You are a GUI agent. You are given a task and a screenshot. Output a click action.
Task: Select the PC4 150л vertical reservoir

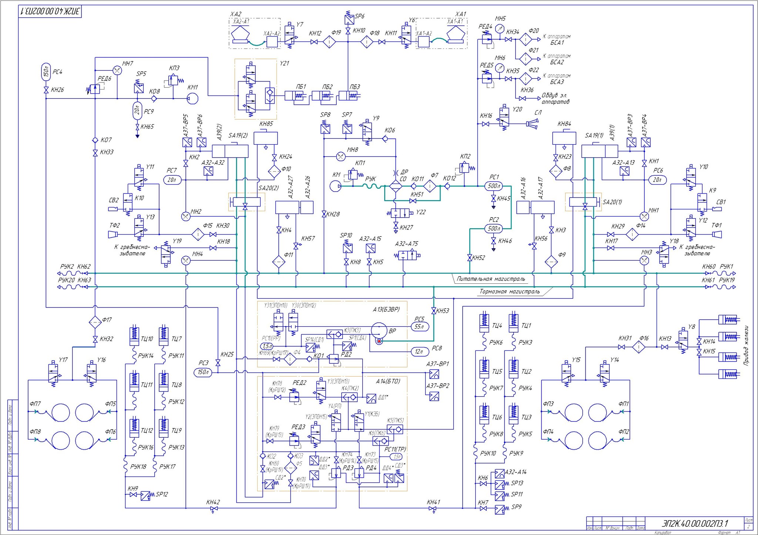click(46, 72)
